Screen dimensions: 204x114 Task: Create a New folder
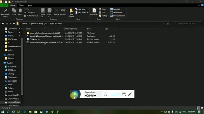(x=71, y=13)
